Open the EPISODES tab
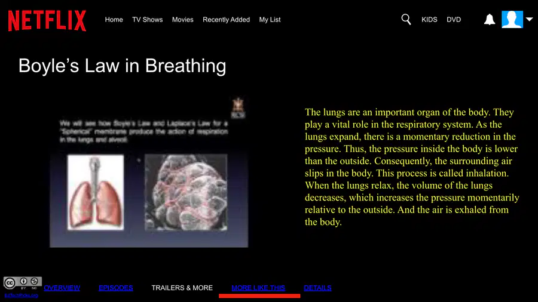This screenshot has width=538, height=302. 115,288
